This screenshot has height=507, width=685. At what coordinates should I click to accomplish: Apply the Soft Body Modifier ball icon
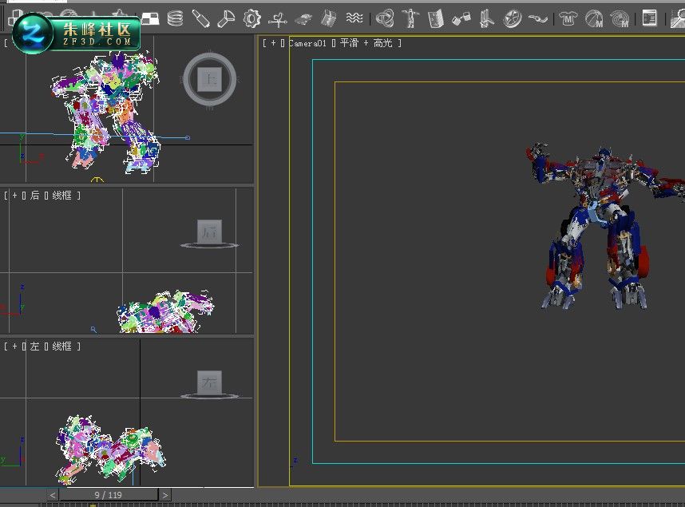(594, 19)
